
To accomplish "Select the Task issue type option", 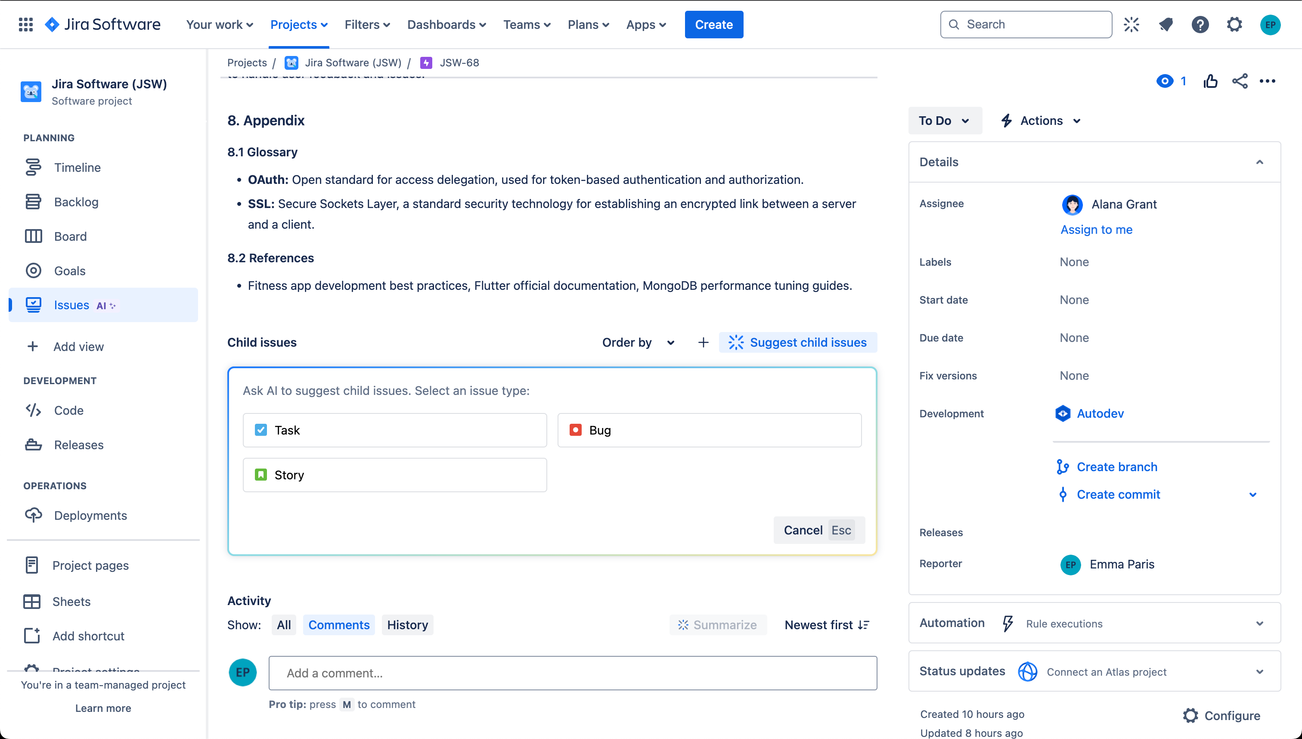I will pos(395,430).
